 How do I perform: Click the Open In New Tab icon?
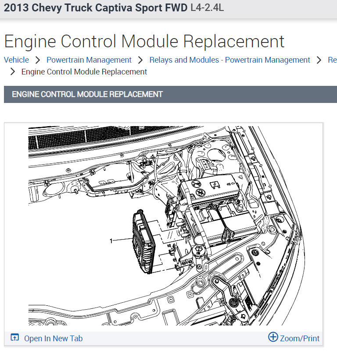pyautogui.click(x=15, y=337)
